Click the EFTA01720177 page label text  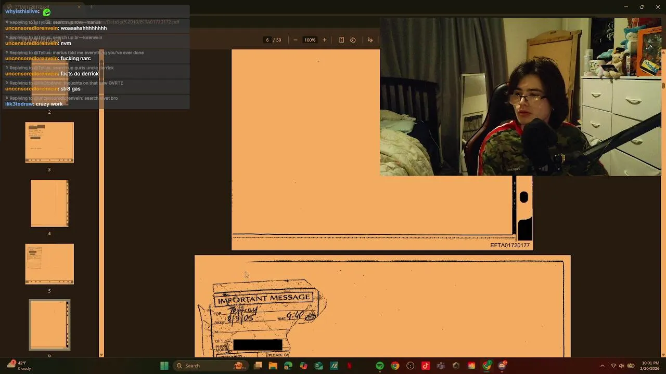click(510, 245)
